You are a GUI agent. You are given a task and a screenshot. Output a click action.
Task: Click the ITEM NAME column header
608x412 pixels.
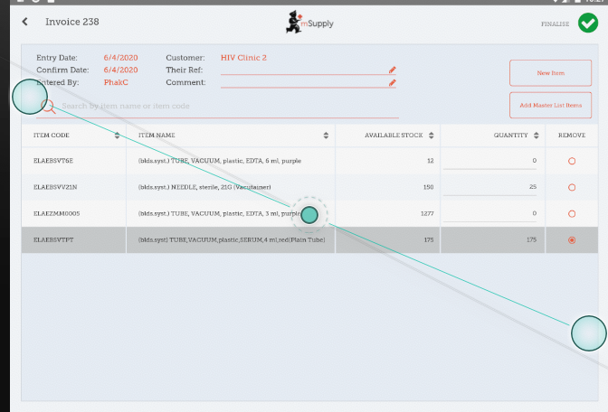point(157,136)
